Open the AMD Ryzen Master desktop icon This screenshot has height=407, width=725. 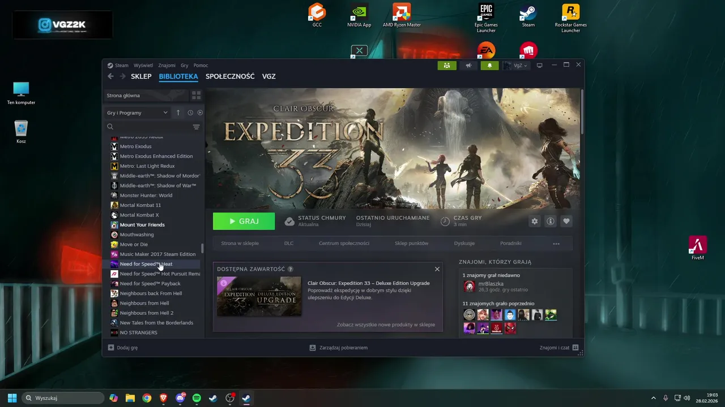[x=402, y=16]
